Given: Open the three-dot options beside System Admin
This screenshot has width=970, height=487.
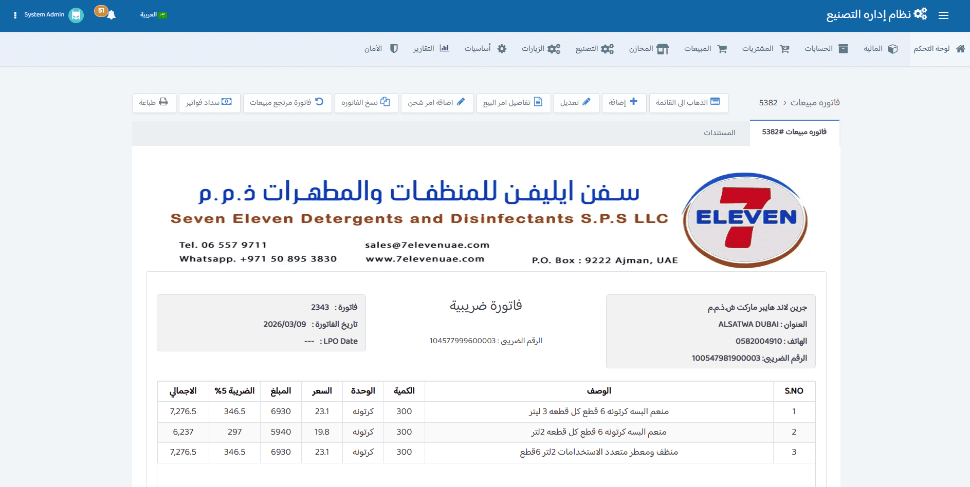Looking at the screenshot, I should click(15, 15).
